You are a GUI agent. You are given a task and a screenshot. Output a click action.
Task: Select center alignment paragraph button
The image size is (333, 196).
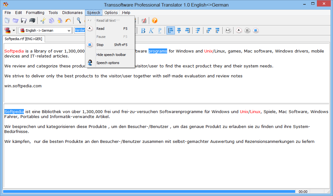179,30
